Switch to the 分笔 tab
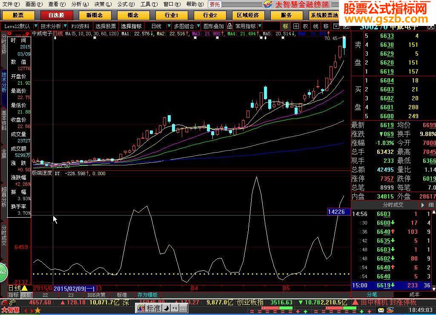Screen dimensions: 436x315 point(372,294)
